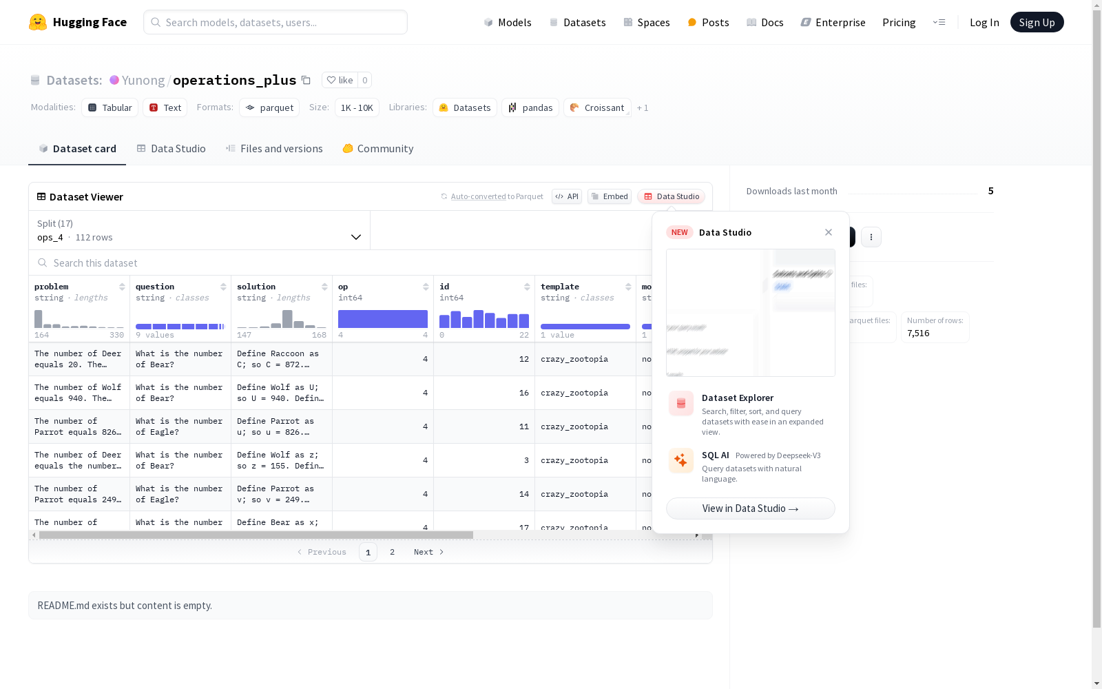Screen dimensions: 1102x689
Task: Open the Community tab
Action: [378, 149]
